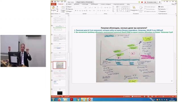Image resolution: width=182 pixels, height=102 pixels.
Task: Click the Slide Show icon in status bar
Action: pyautogui.click(x=156, y=96)
